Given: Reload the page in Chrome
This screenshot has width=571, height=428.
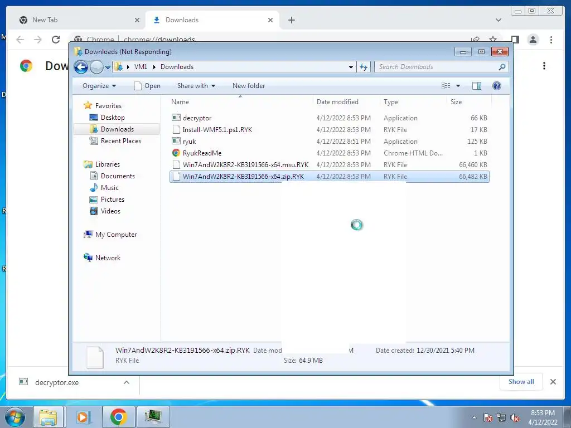Looking at the screenshot, I should click(x=56, y=40).
